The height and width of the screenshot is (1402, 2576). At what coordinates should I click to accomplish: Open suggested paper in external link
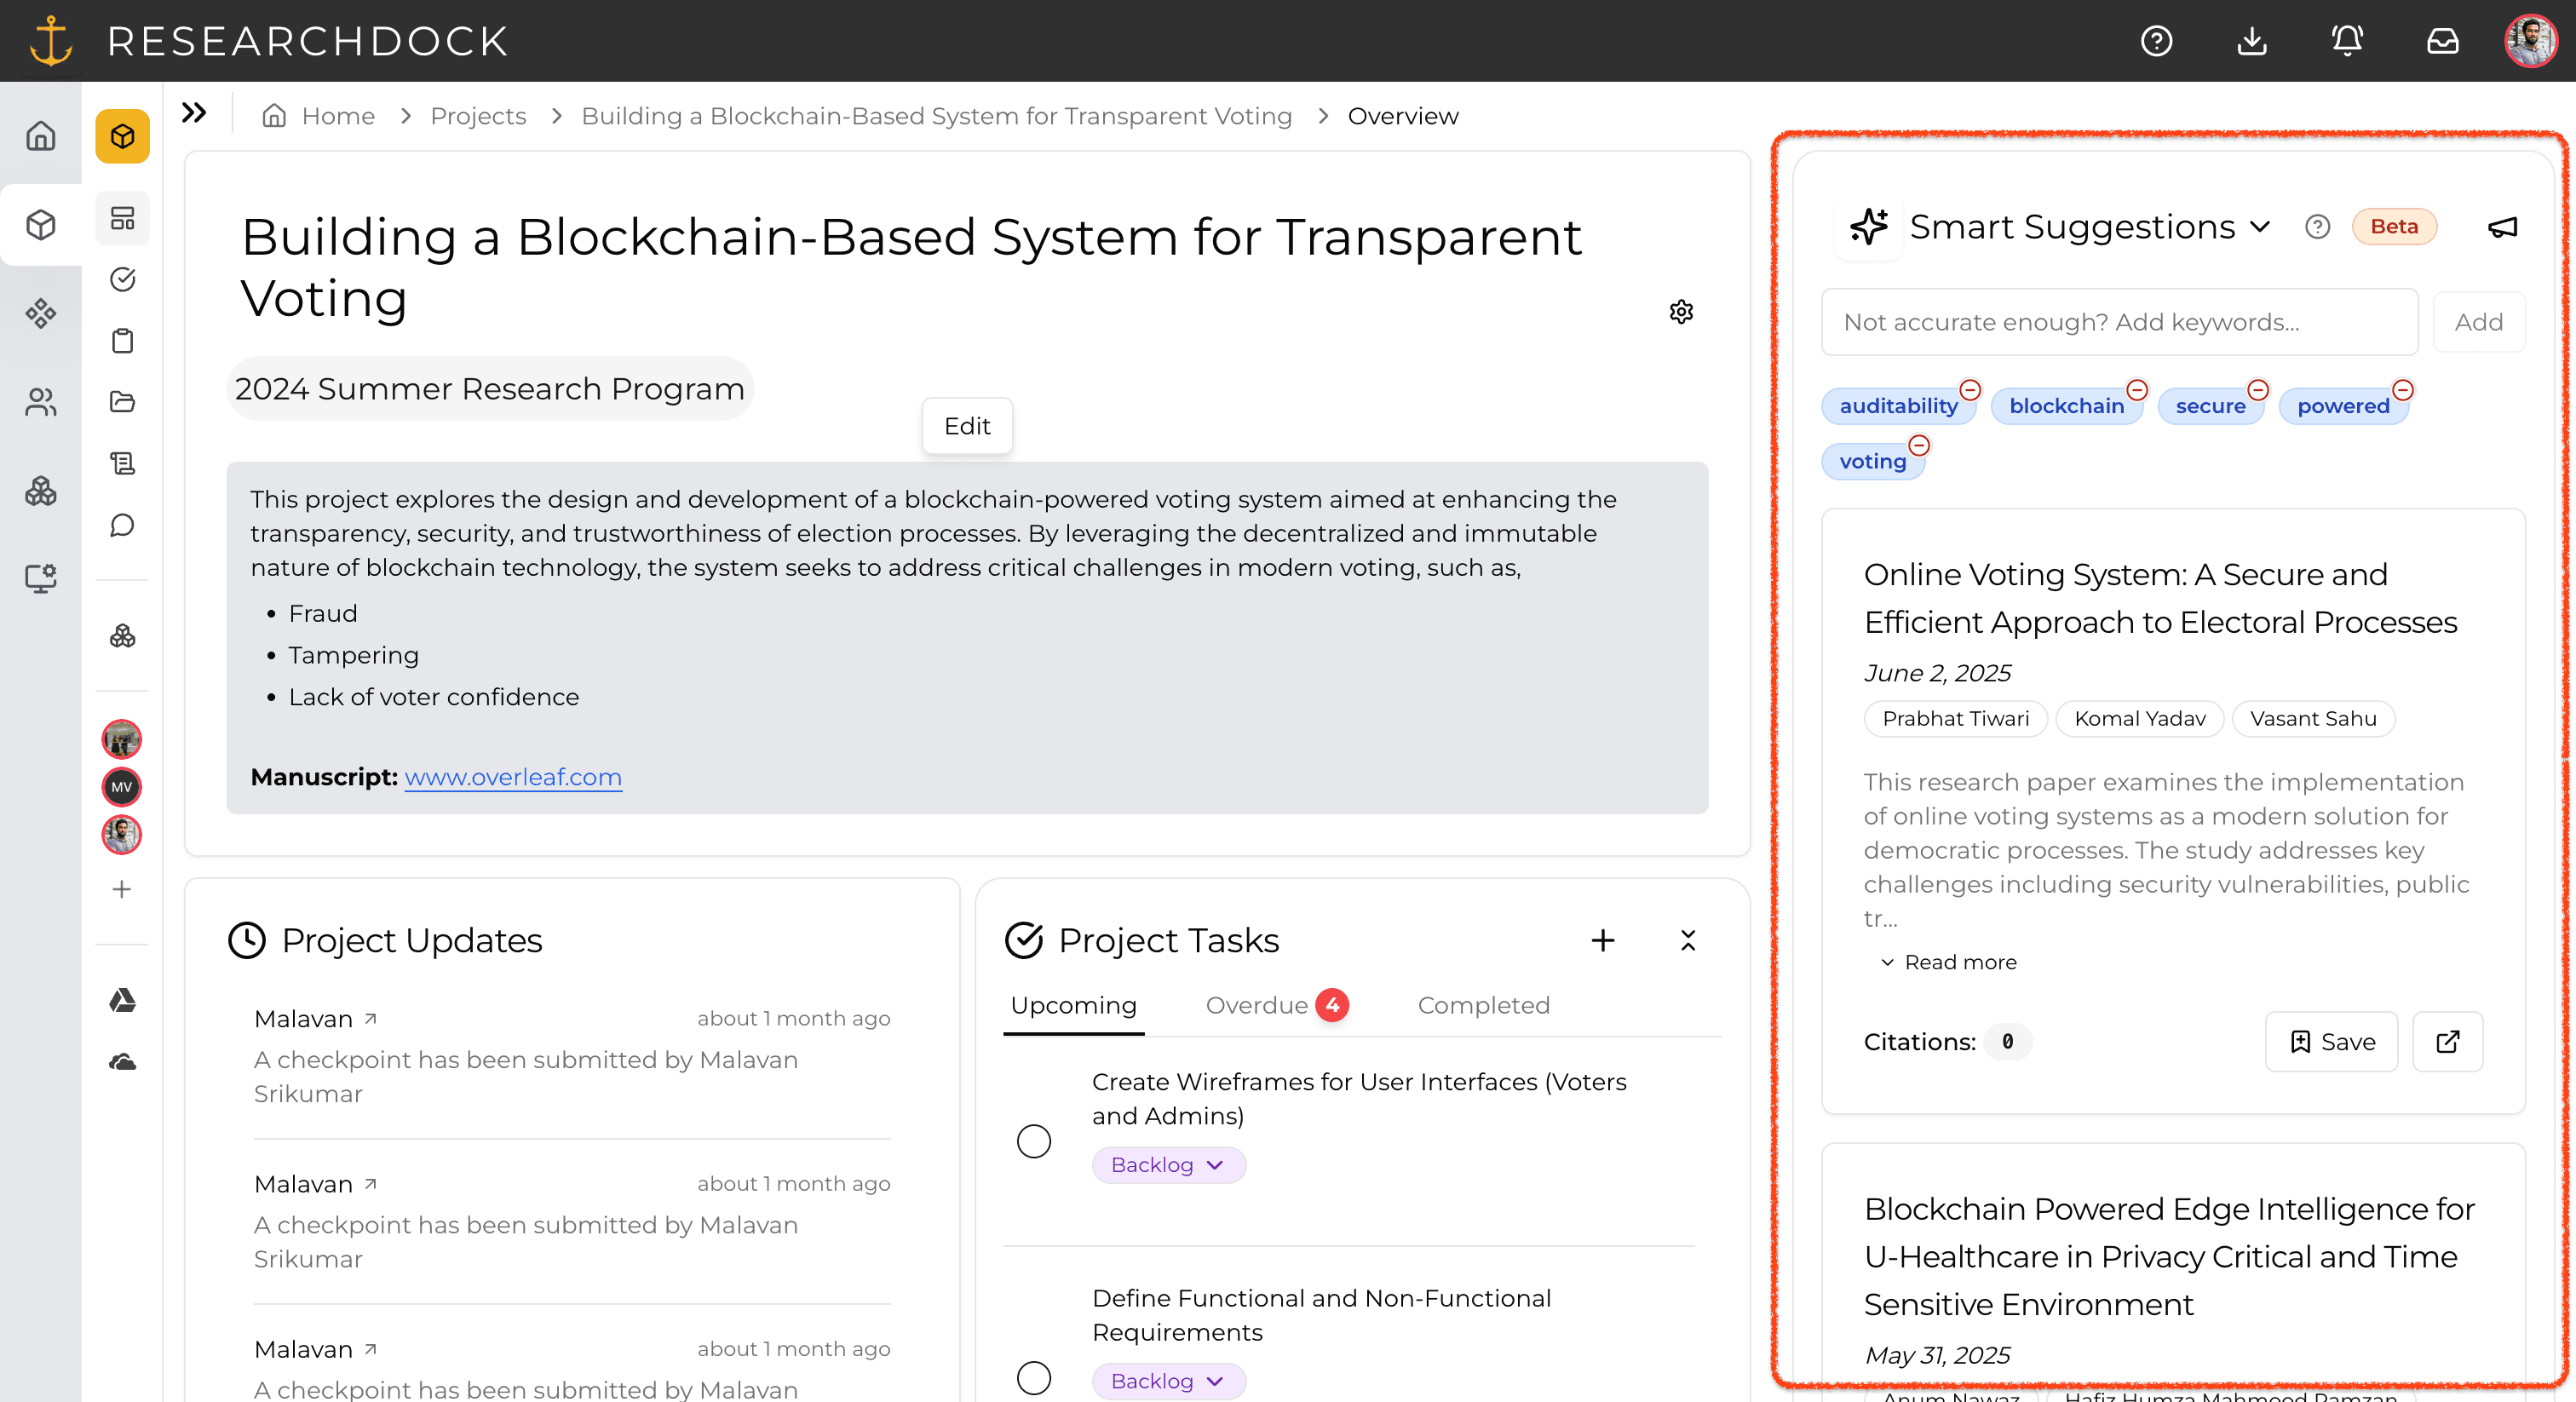pyautogui.click(x=2447, y=1042)
